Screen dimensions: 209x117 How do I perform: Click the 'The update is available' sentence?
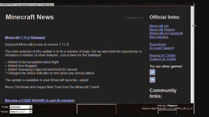click(x=46, y=80)
